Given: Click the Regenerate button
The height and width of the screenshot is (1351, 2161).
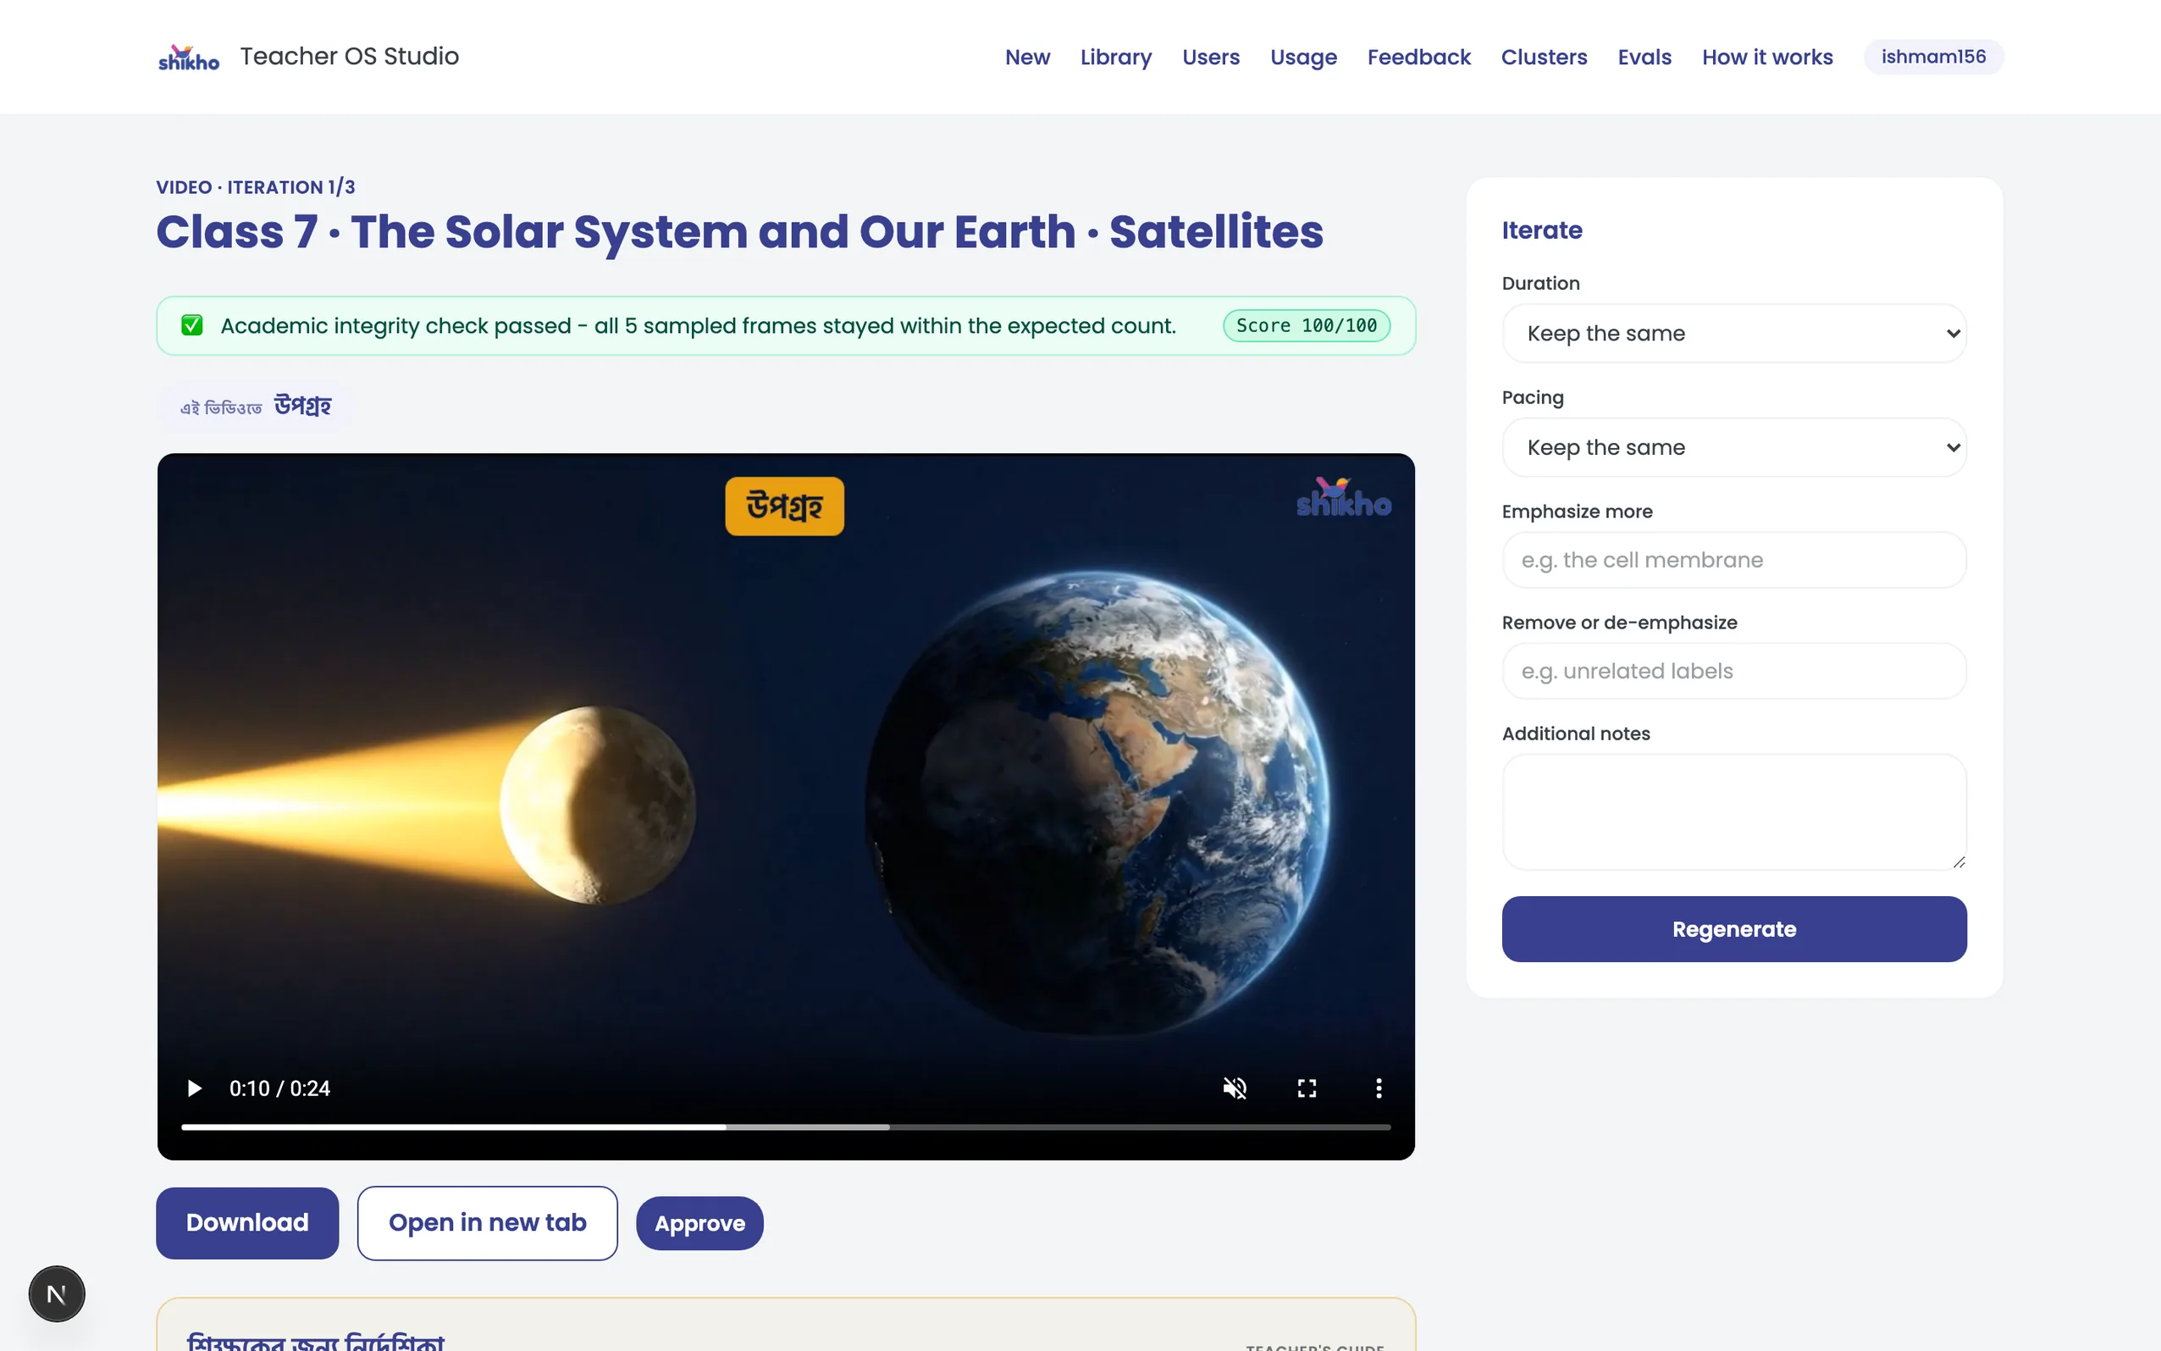Looking at the screenshot, I should click(x=1734, y=929).
